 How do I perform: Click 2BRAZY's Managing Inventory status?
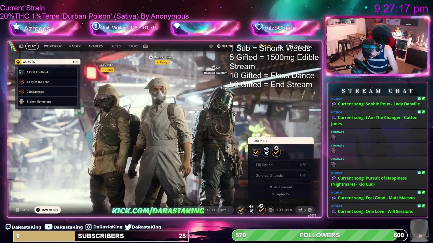coord(215,73)
